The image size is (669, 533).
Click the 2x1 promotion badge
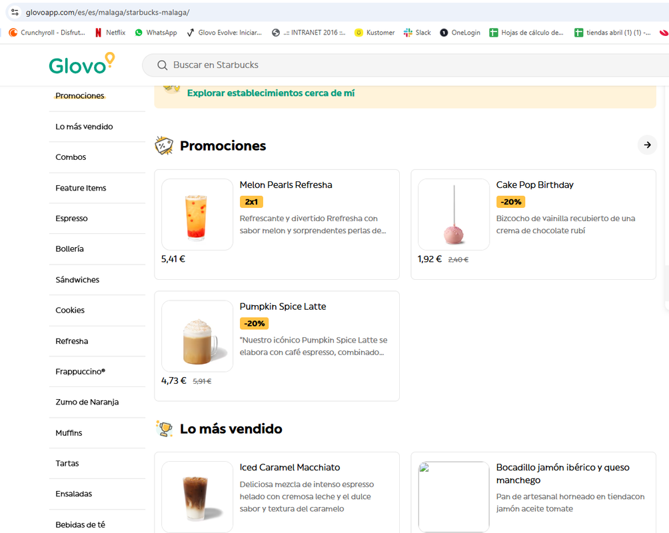pyautogui.click(x=251, y=202)
